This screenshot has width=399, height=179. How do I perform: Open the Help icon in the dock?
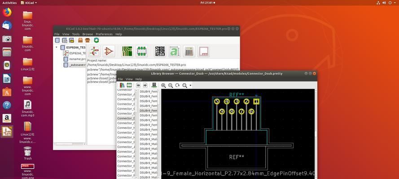tap(7, 105)
